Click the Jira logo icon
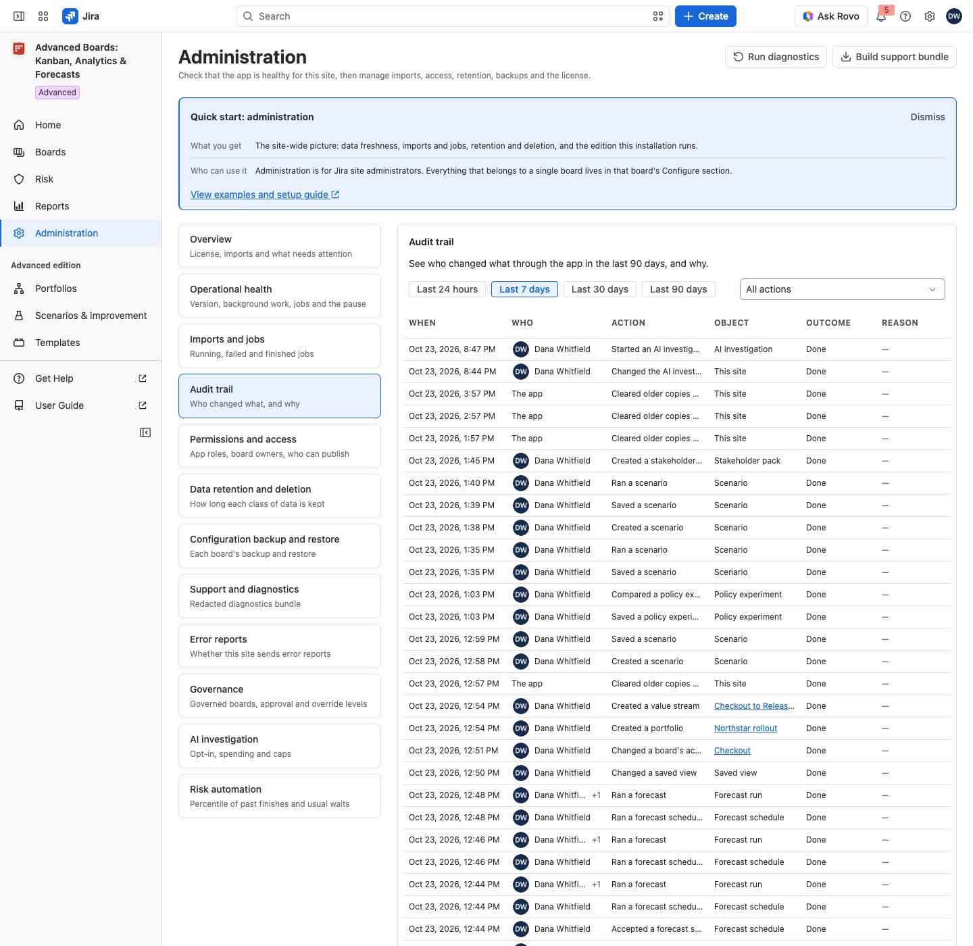Screen dimensions: 973x946 coord(70,16)
